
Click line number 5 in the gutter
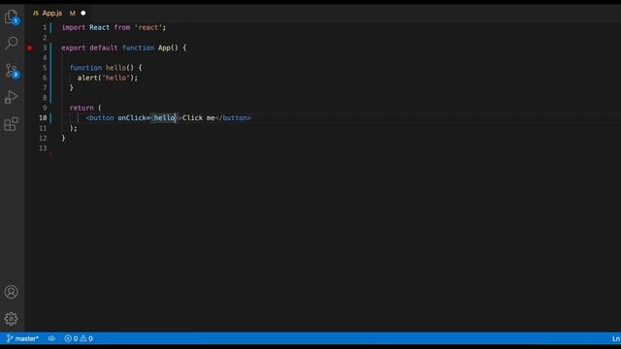coord(45,68)
